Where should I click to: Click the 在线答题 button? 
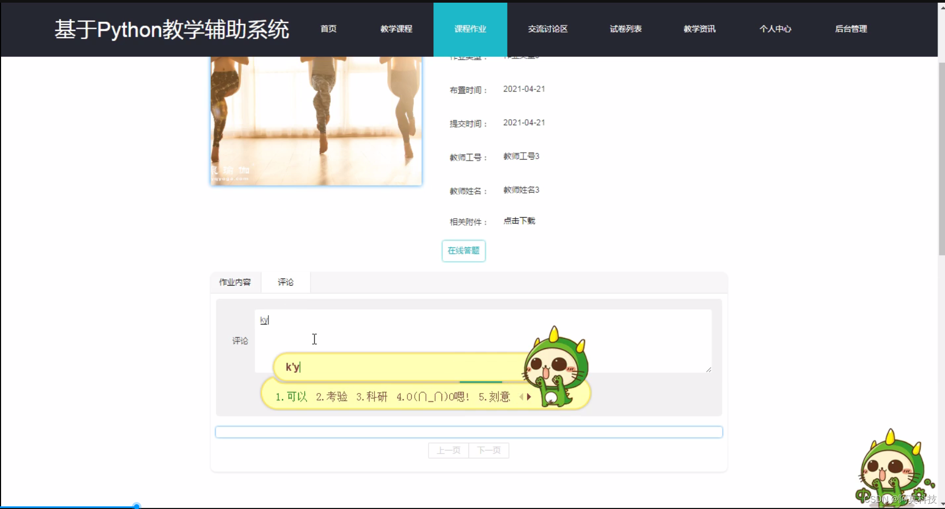click(x=463, y=251)
